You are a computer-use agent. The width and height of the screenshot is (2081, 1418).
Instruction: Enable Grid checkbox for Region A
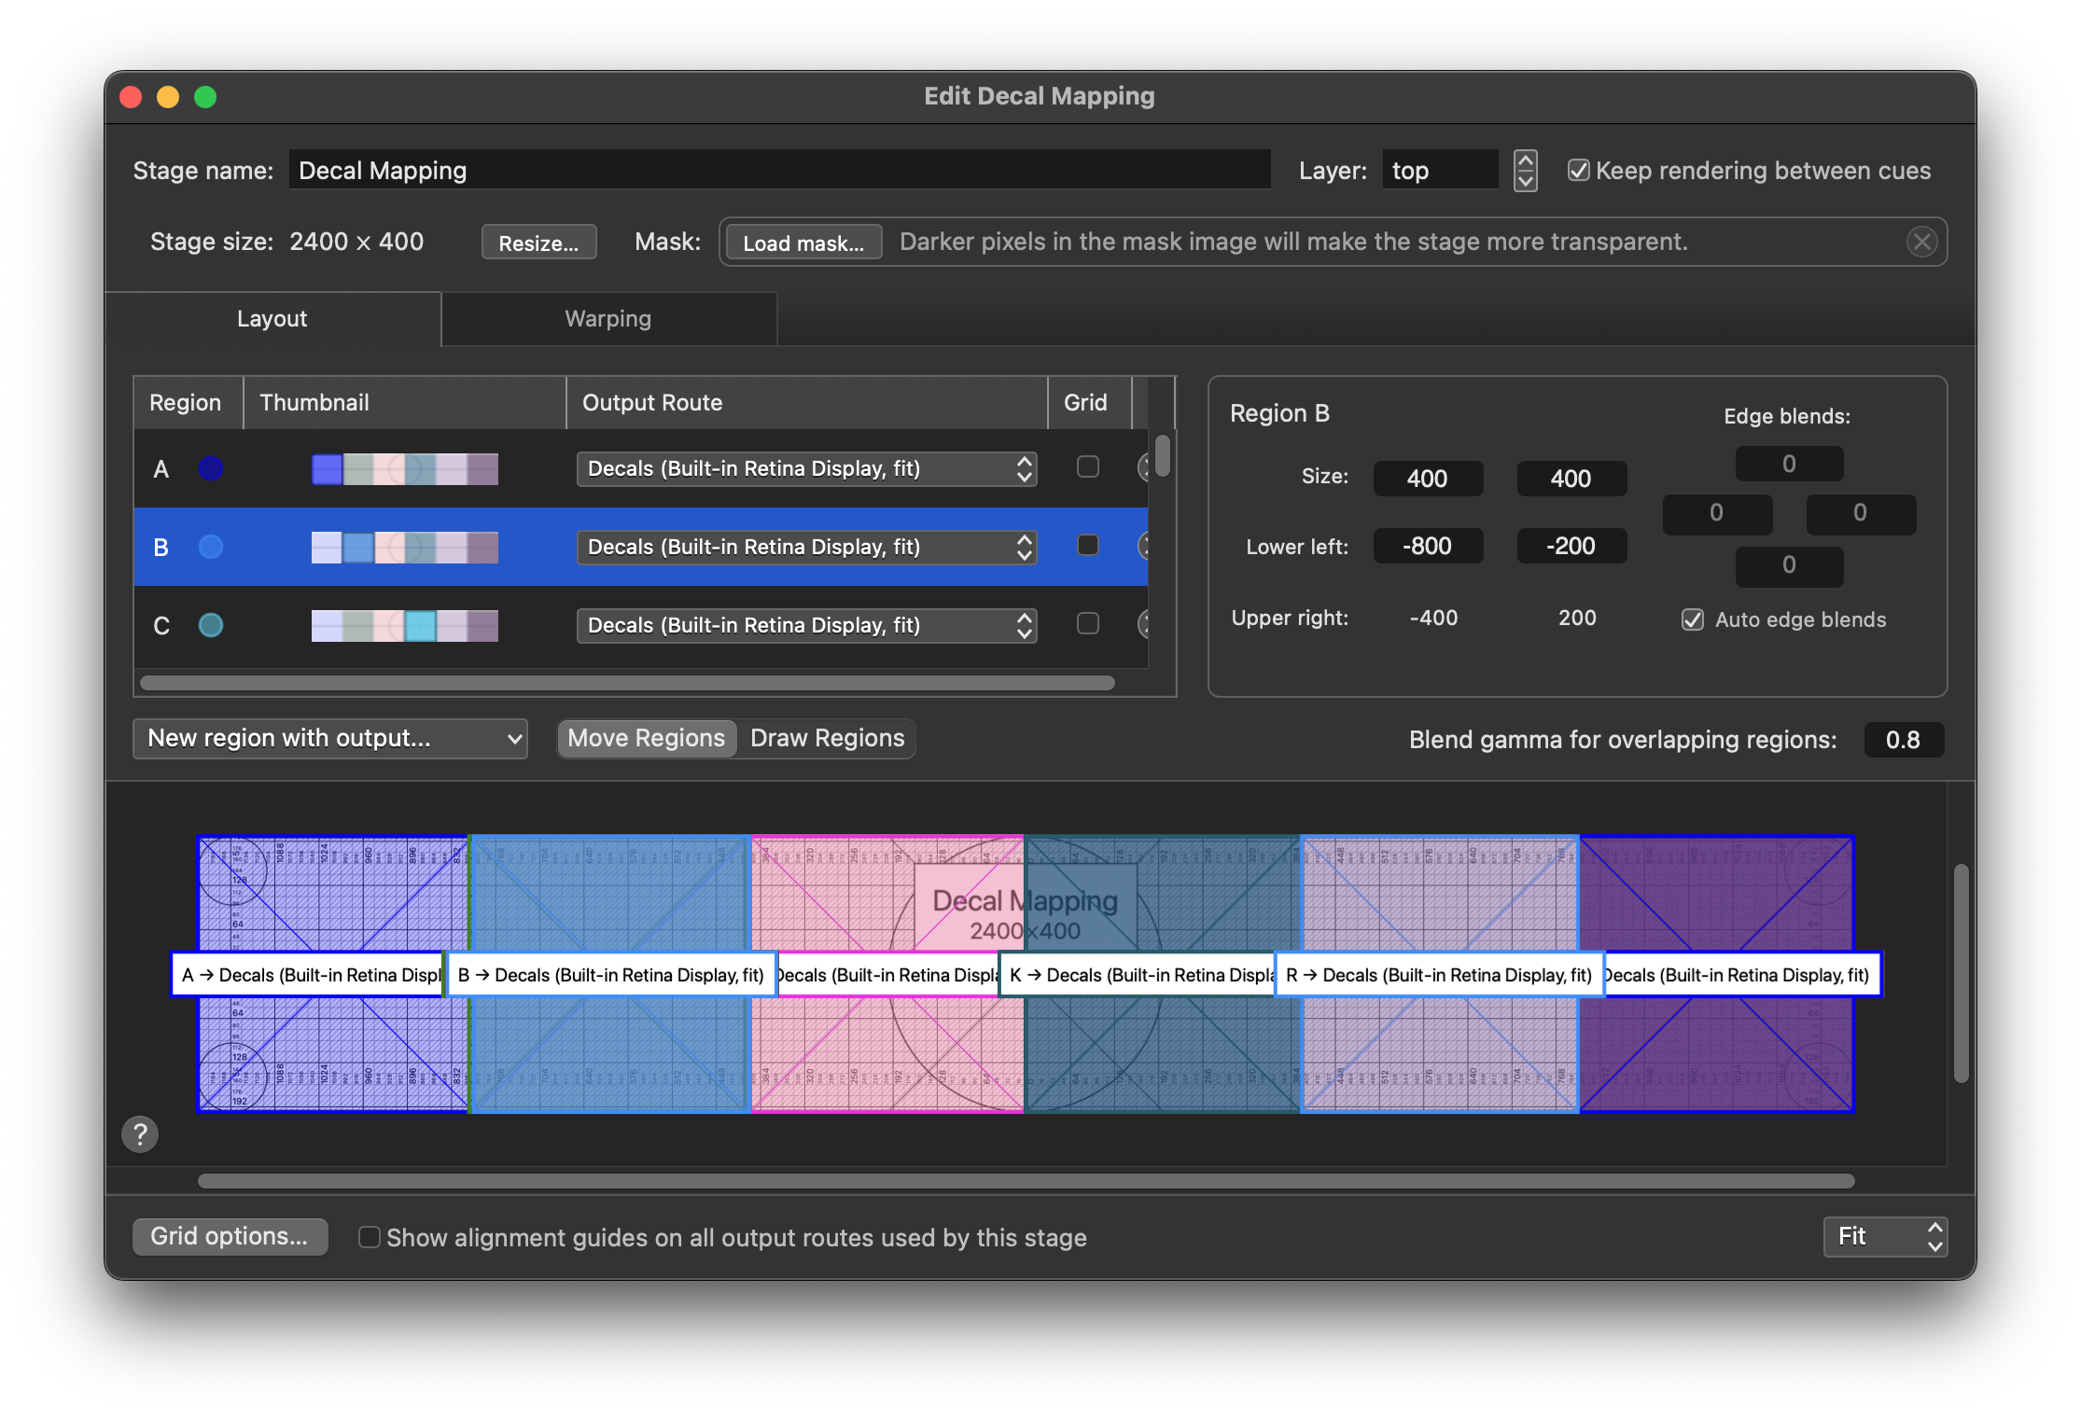tap(1087, 466)
